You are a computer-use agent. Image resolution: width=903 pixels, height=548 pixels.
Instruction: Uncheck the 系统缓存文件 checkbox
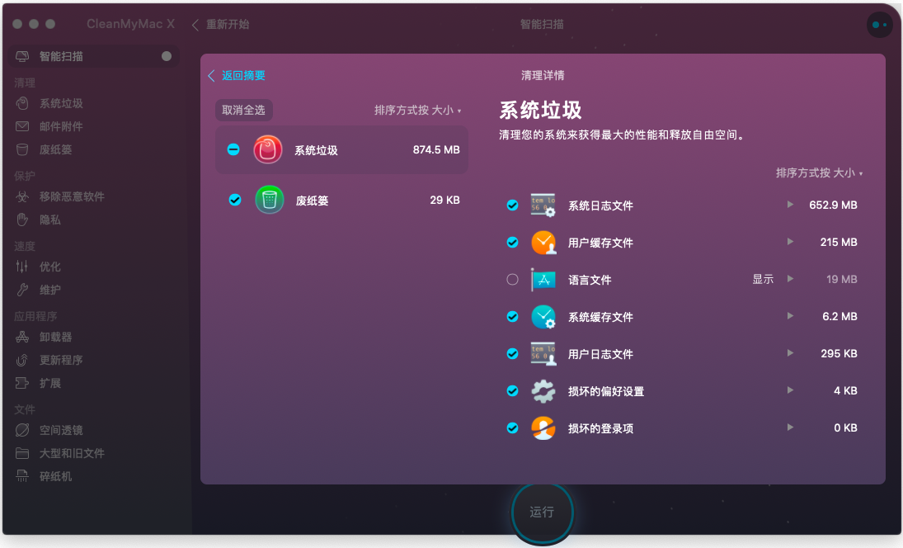tap(512, 317)
